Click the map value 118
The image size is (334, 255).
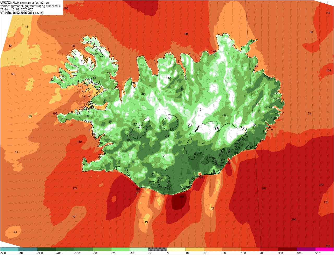[328, 13]
